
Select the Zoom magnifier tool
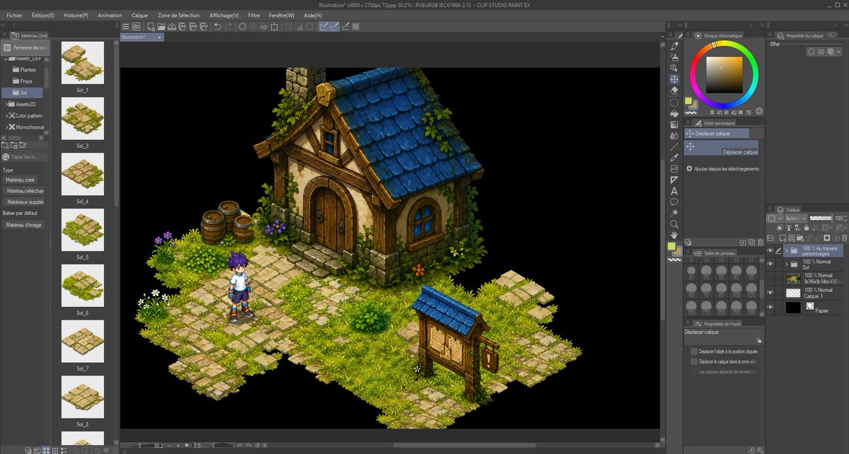[x=674, y=223]
